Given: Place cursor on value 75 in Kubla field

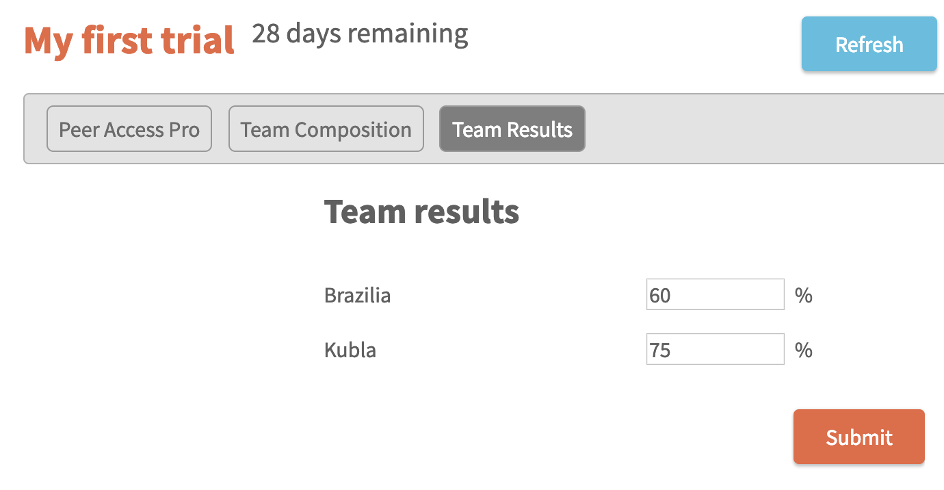Looking at the screenshot, I should pyautogui.click(x=660, y=350).
